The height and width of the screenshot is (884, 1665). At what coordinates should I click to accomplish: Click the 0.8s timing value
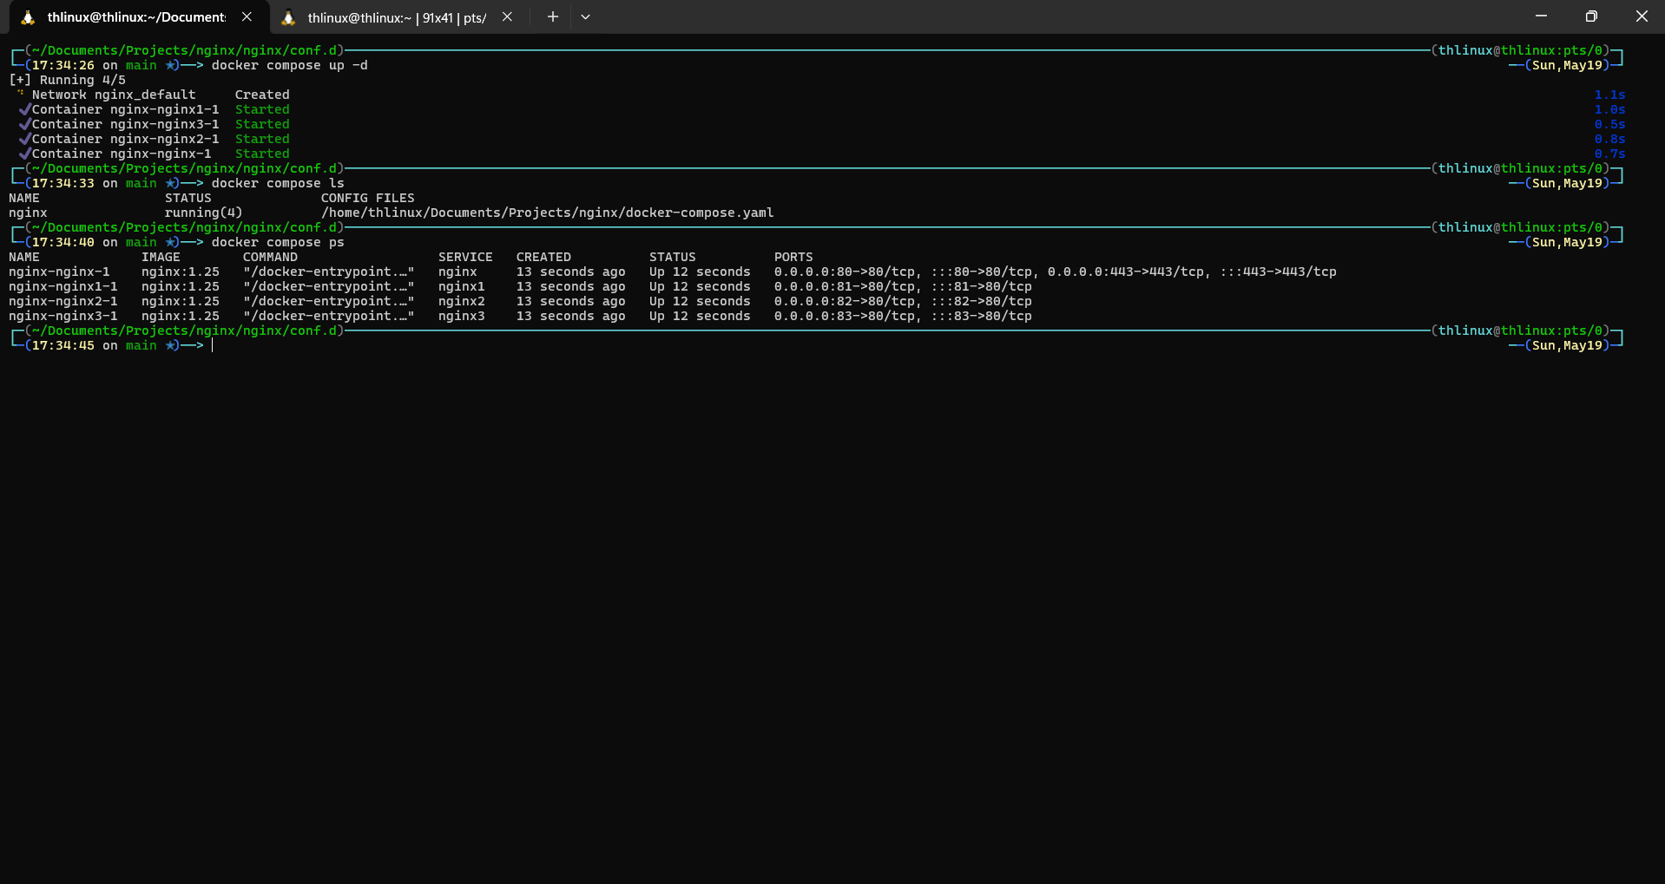coord(1609,140)
